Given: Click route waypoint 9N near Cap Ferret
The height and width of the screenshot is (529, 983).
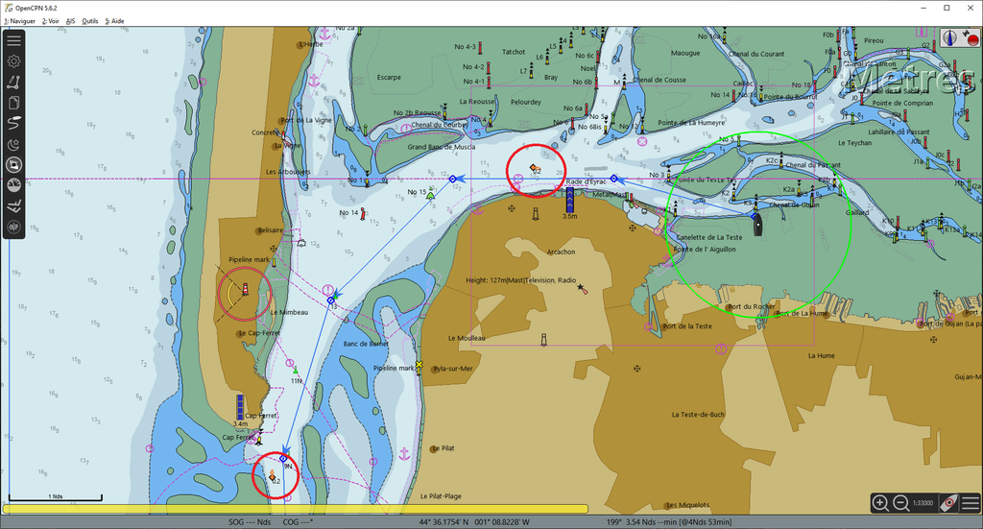Looking at the screenshot, I should pyautogui.click(x=283, y=459).
